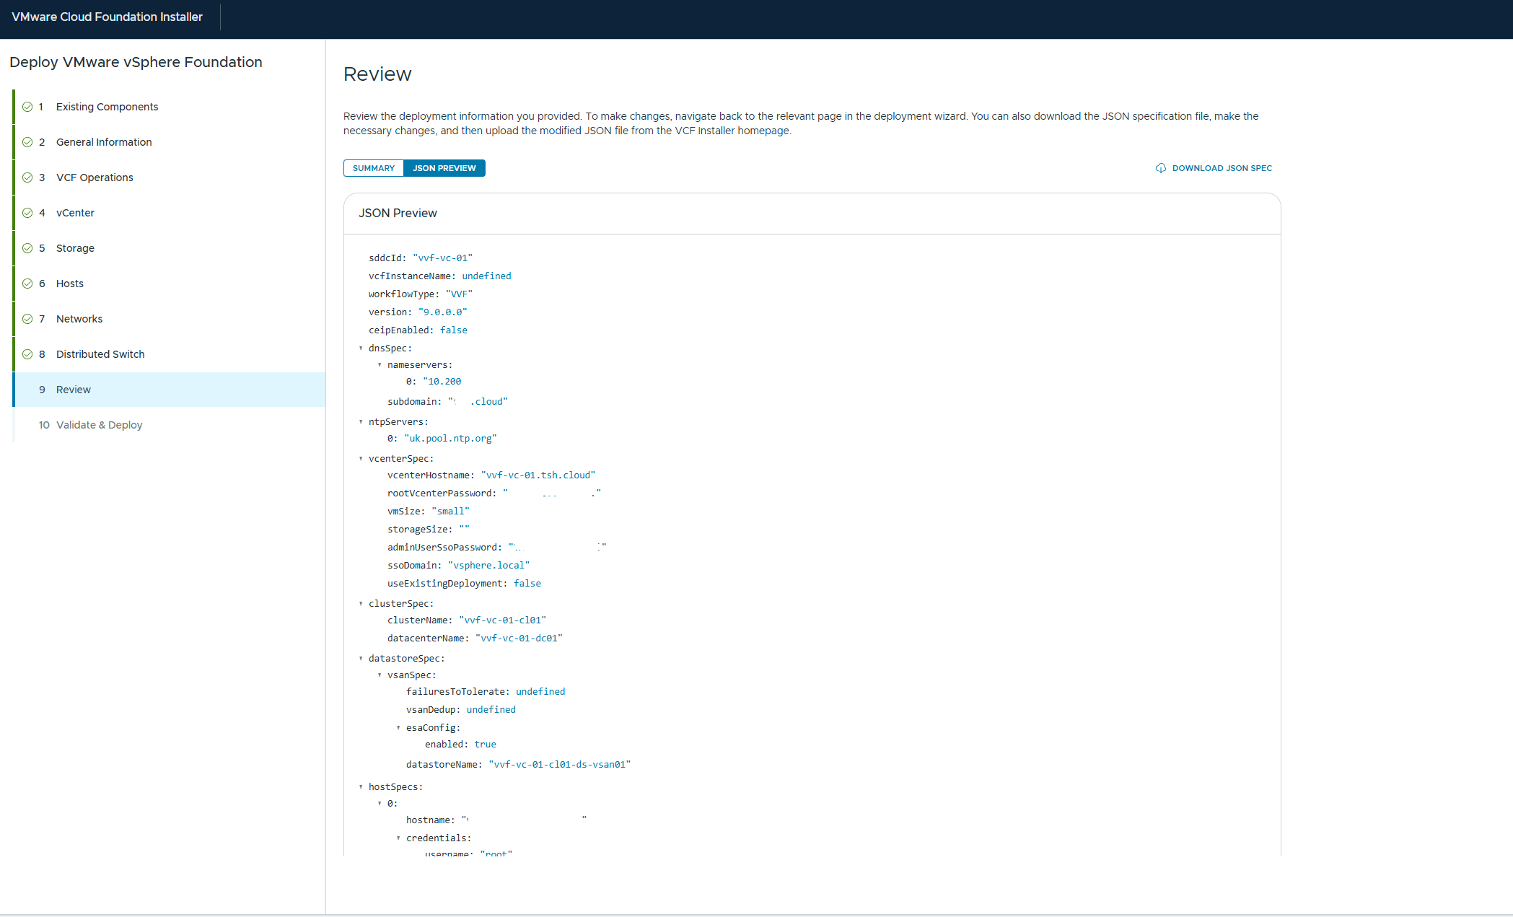This screenshot has height=917, width=1513.
Task: Click the check icon next to Hosts step
Action: [27, 284]
